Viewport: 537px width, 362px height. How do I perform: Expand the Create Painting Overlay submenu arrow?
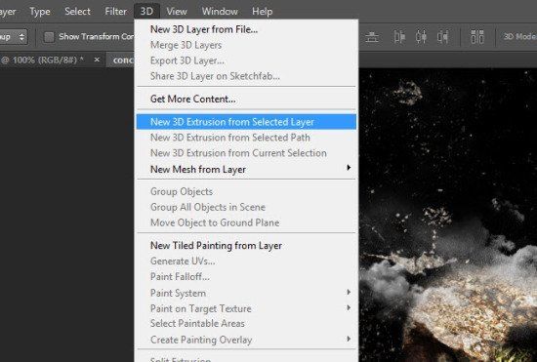349,339
